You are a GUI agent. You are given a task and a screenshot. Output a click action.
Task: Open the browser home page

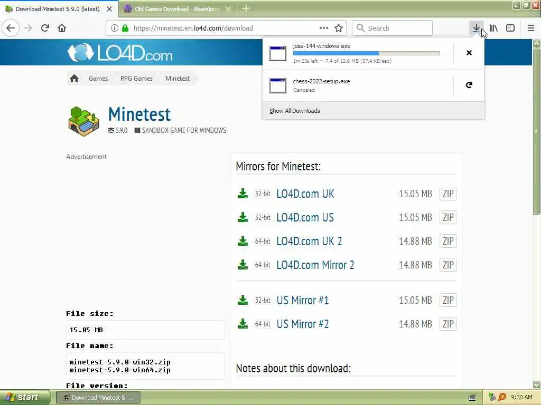[x=62, y=28]
